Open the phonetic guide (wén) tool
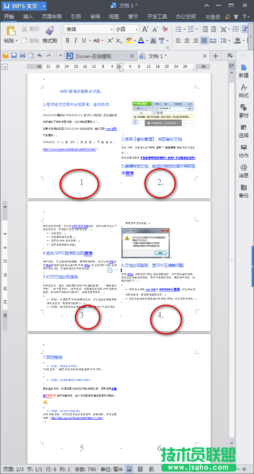Screen dimensions: 254x474 tap(162, 40)
